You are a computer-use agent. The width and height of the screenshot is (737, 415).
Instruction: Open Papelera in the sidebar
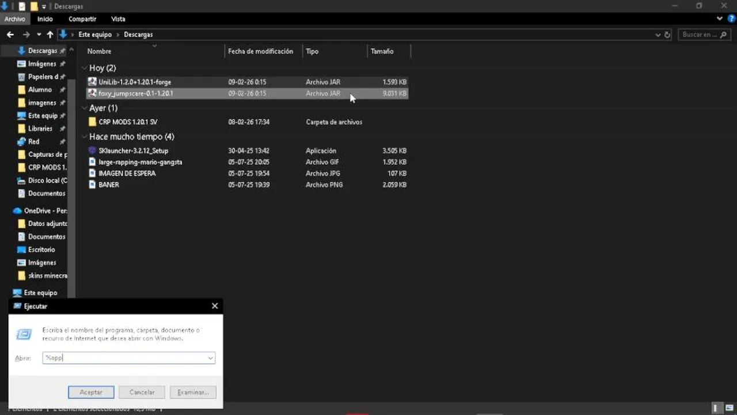click(x=42, y=77)
